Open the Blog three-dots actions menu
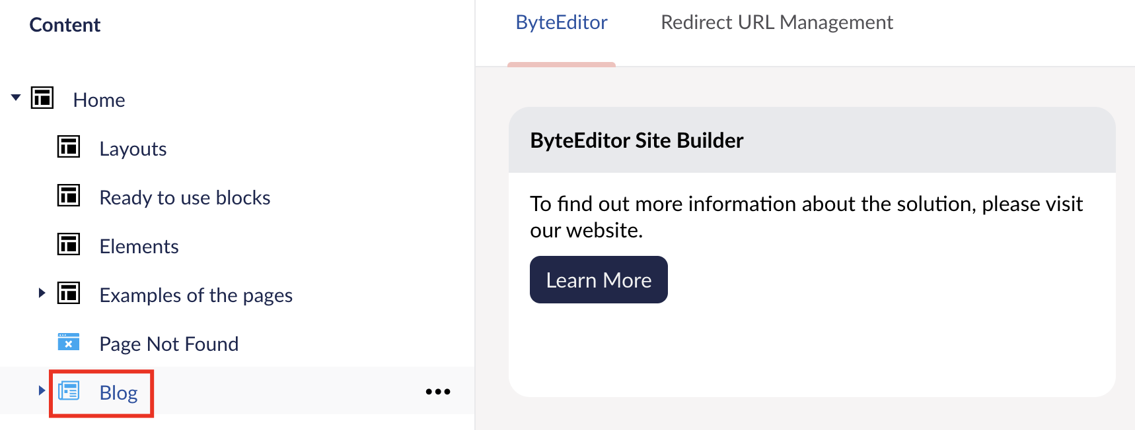1135x430 pixels. (x=438, y=392)
